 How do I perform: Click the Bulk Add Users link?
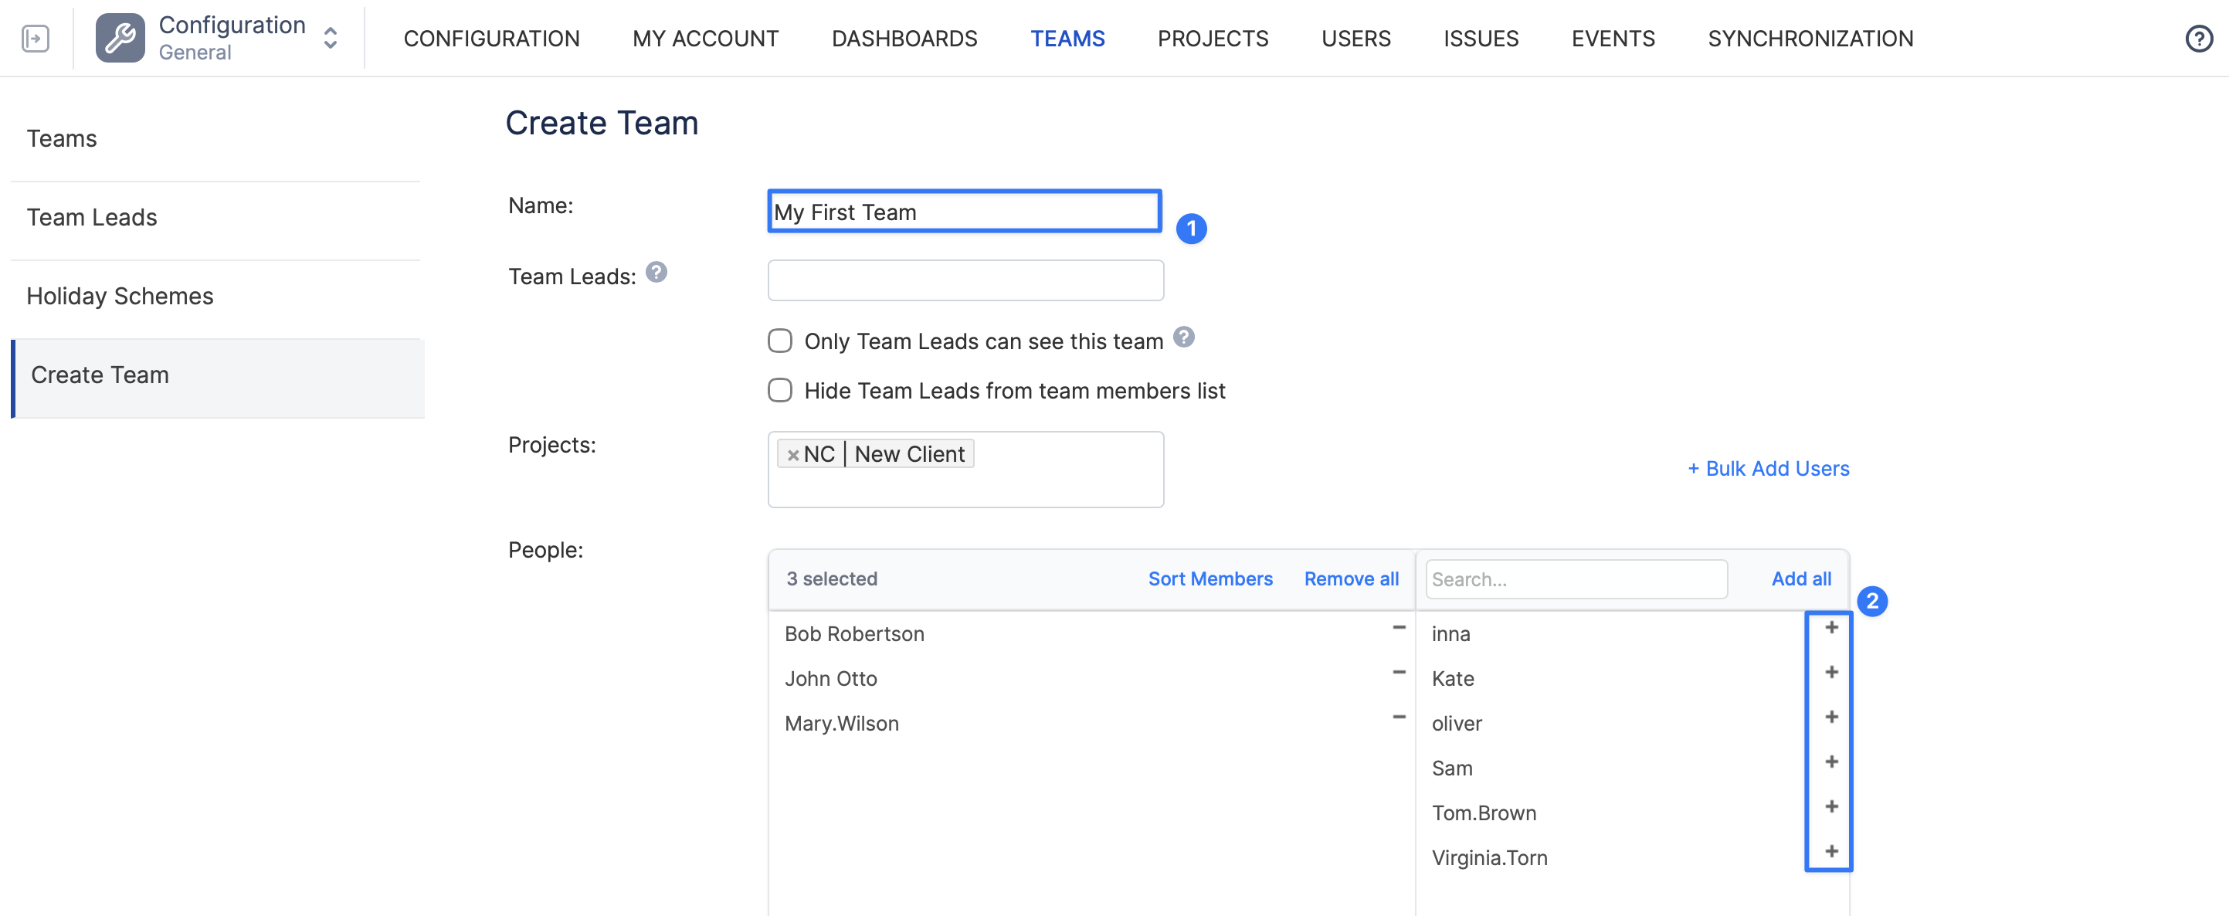(1768, 468)
